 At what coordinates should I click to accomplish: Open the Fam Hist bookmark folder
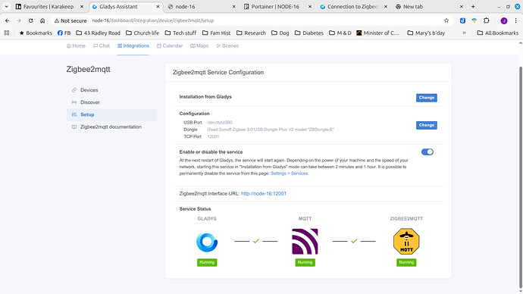click(216, 33)
